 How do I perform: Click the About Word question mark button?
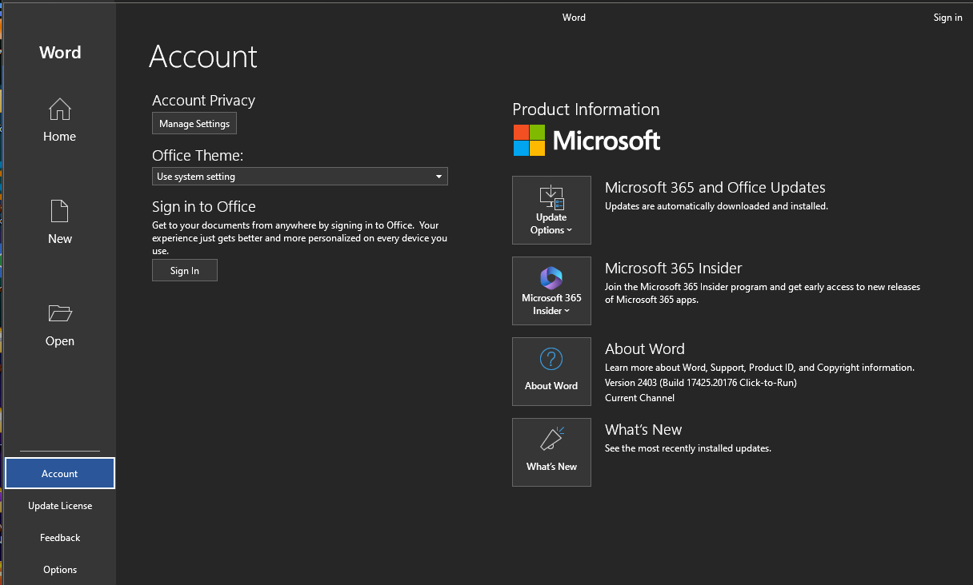click(x=551, y=372)
